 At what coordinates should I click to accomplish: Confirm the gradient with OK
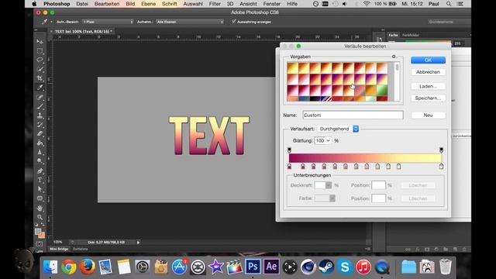coord(428,60)
